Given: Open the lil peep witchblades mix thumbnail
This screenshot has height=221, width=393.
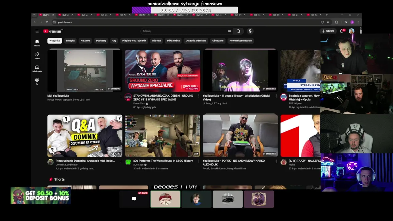Looking at the screenshot, I should [x=240, y=71].
